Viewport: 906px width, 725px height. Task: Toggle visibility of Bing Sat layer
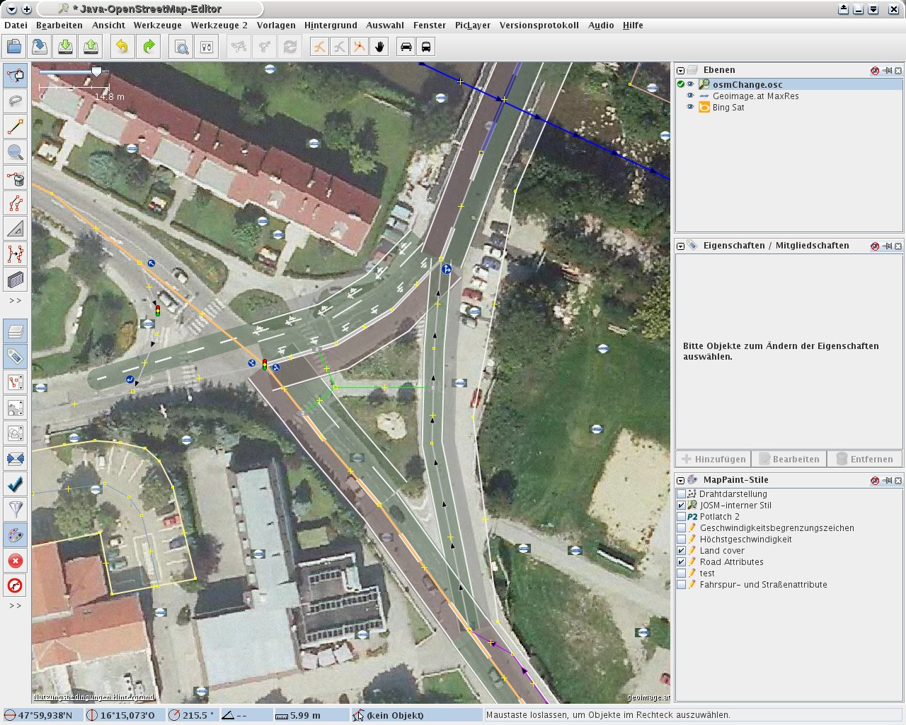[691, 107]
